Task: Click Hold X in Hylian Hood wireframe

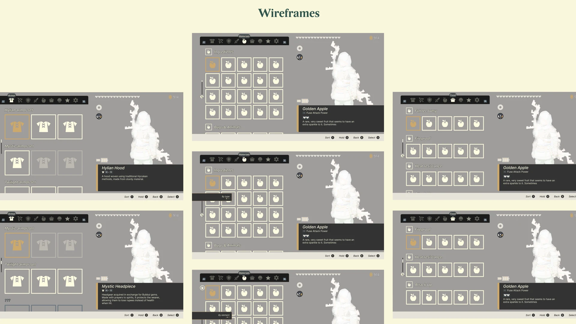Action: (143, 197)
